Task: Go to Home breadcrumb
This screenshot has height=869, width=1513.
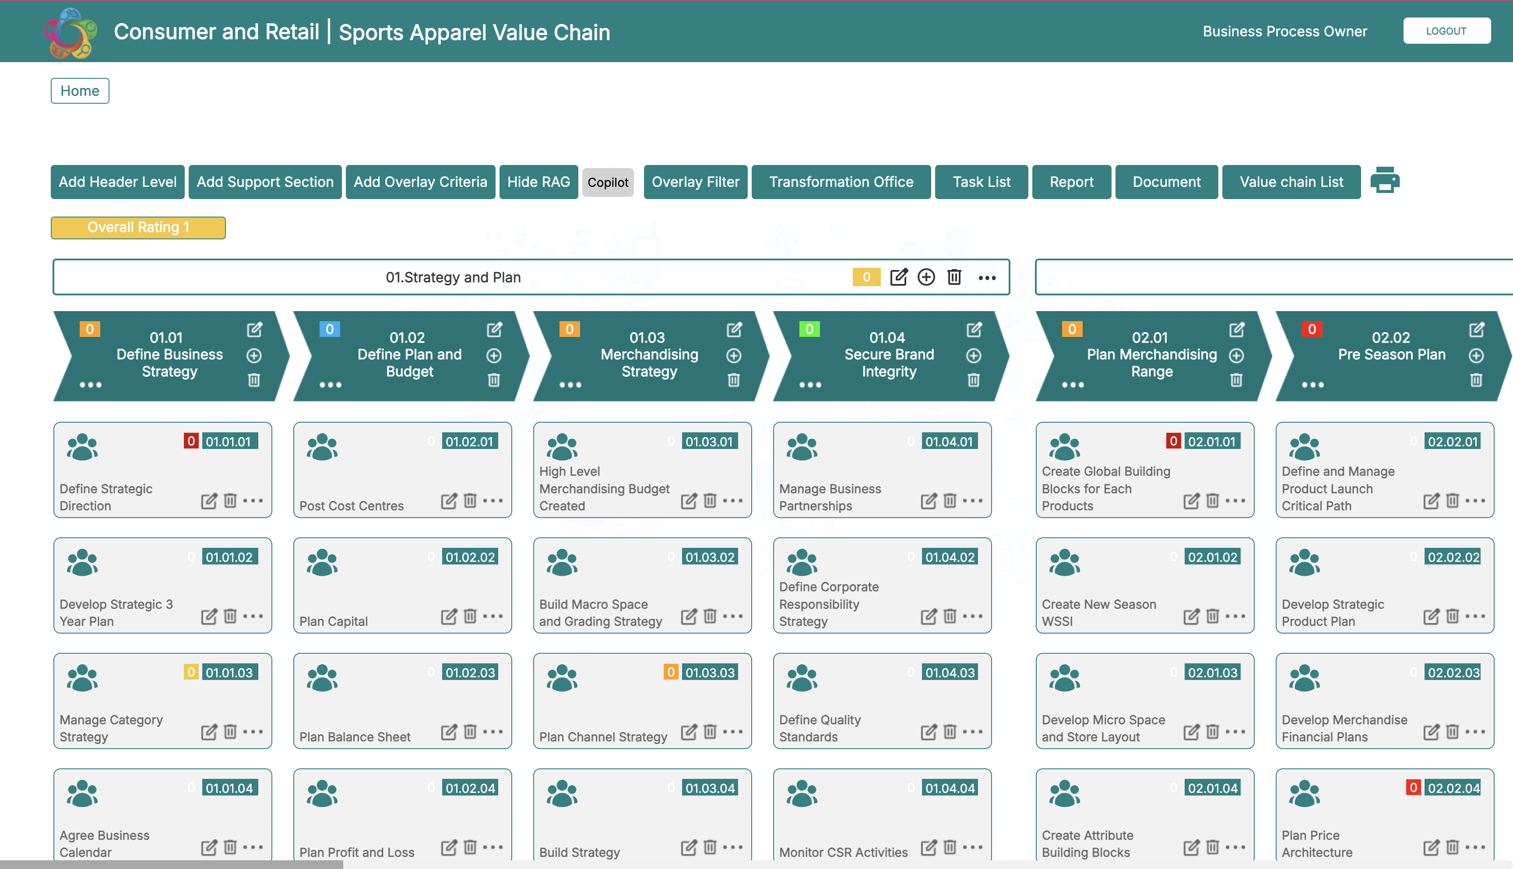Action: pyautogui.click(x=80, y=91)
